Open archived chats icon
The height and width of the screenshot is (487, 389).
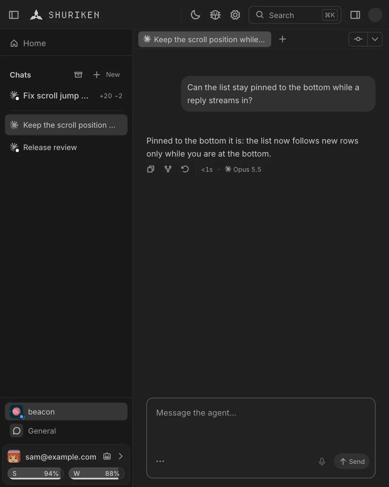point(78,75)
